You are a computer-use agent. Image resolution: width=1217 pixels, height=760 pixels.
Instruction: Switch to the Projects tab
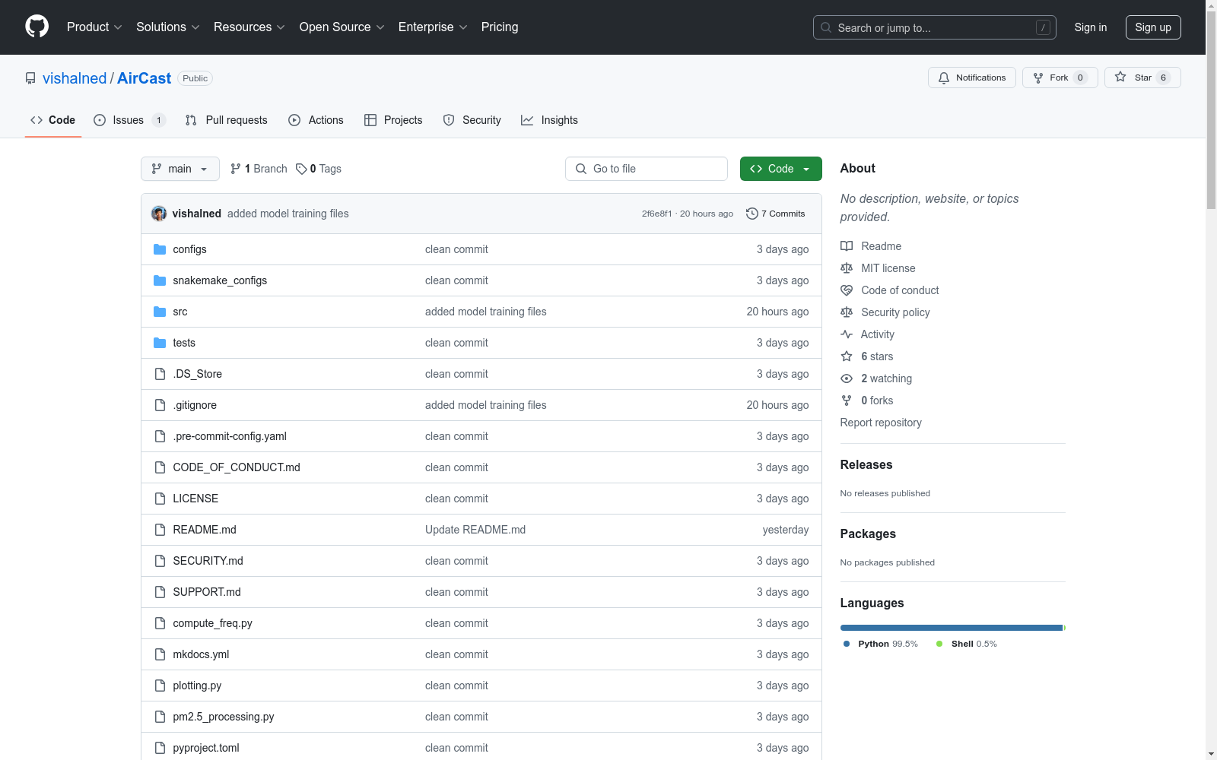click(x=393, y=120)
